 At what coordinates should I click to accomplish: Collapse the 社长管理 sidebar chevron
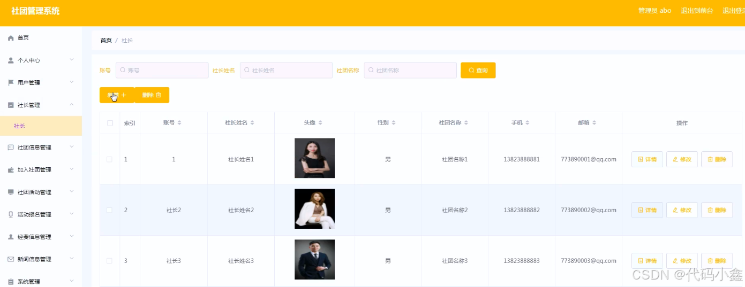72,105
